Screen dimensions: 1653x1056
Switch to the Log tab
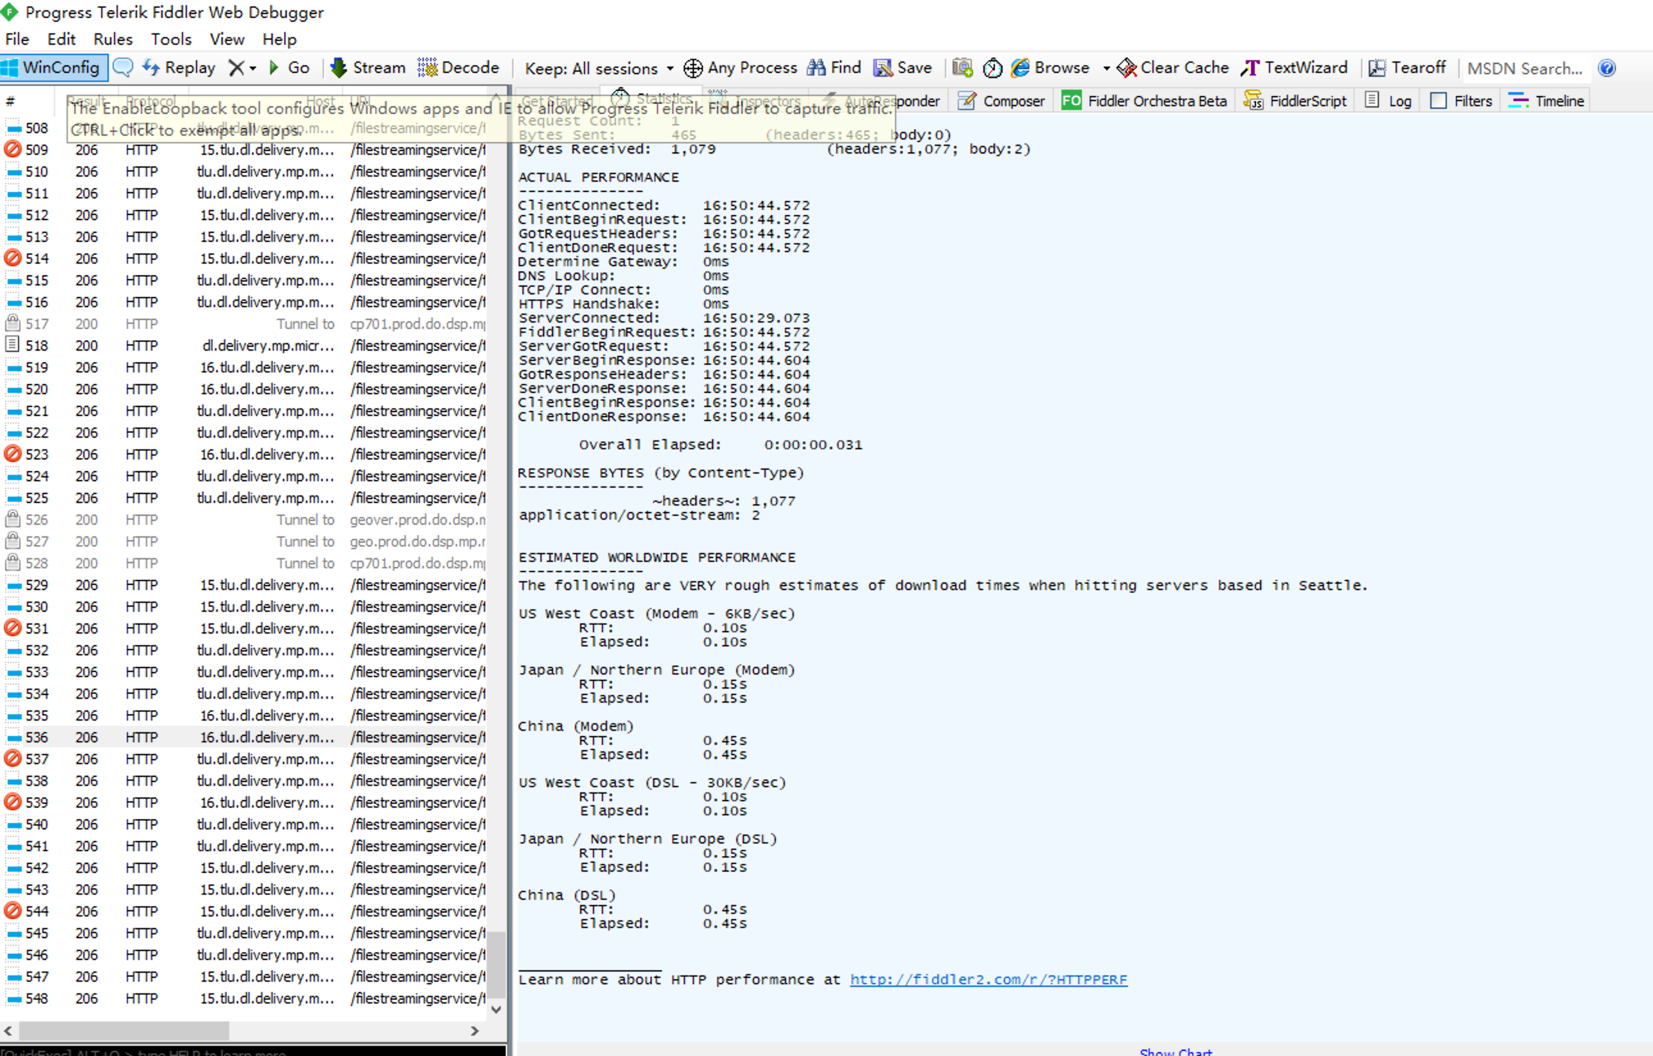[1389, 101]
